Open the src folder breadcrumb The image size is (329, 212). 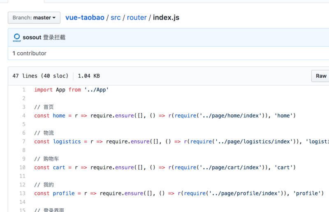click(116, 18)
